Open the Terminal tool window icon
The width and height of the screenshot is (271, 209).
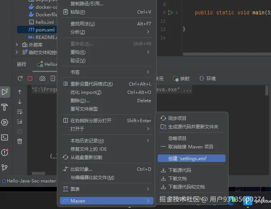tap(5, 137)
